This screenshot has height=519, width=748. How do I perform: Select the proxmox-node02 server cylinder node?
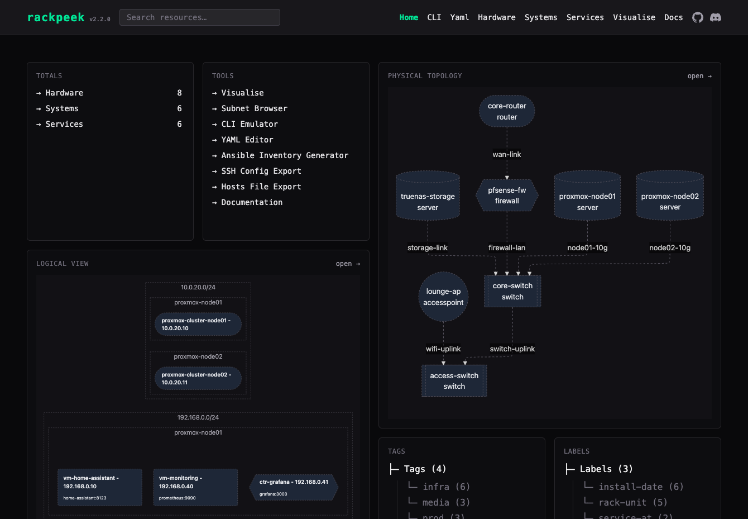pyautogui.click(x=670, y=196)
